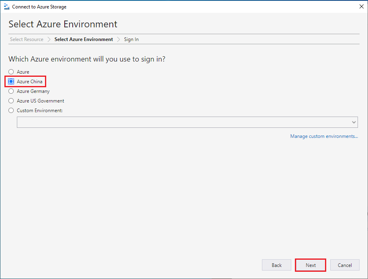Click the Select Azure Environment breadcrumb step

point(83,39)
